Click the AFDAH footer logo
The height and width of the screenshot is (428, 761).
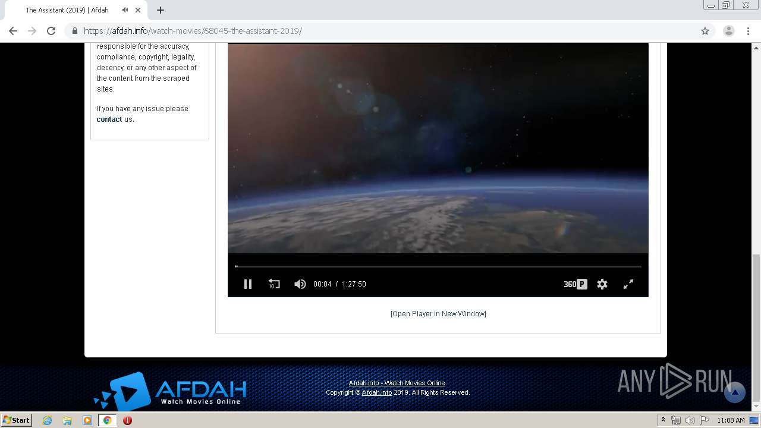tap(171, 391)
